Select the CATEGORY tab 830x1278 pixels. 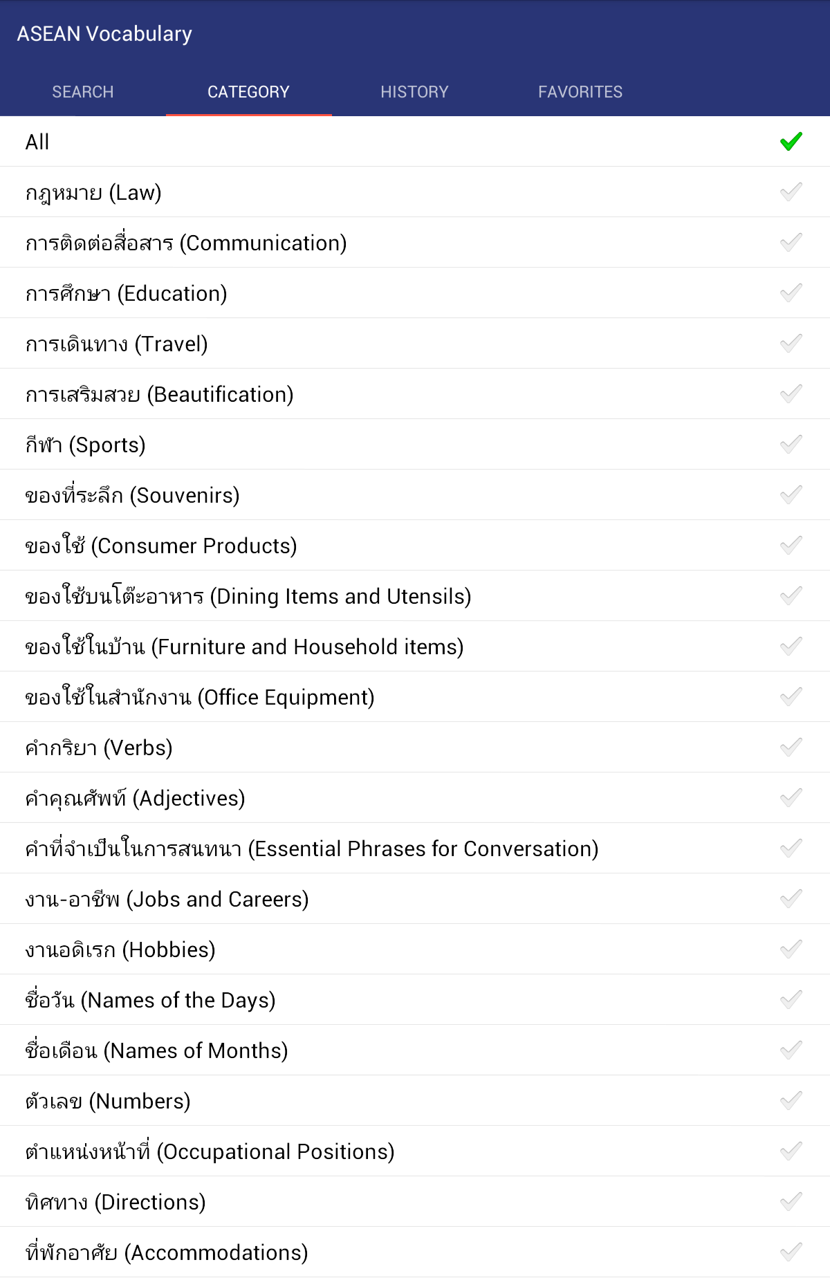[x=248, y=92]
